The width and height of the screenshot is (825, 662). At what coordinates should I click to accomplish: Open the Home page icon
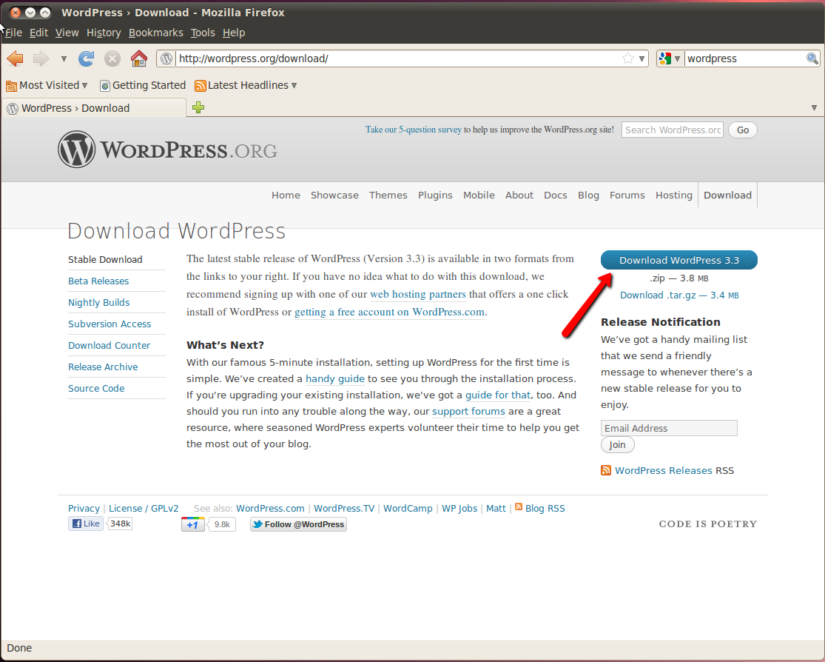pos(139,58)
